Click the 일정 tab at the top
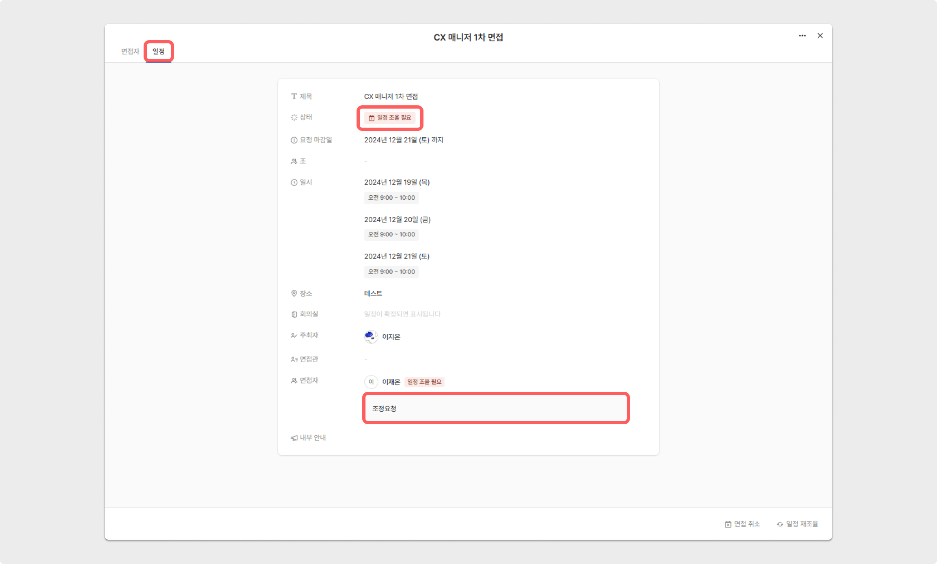Image resolution: width=937 pixels, height=564 pixels. click(x=159, y=51)
